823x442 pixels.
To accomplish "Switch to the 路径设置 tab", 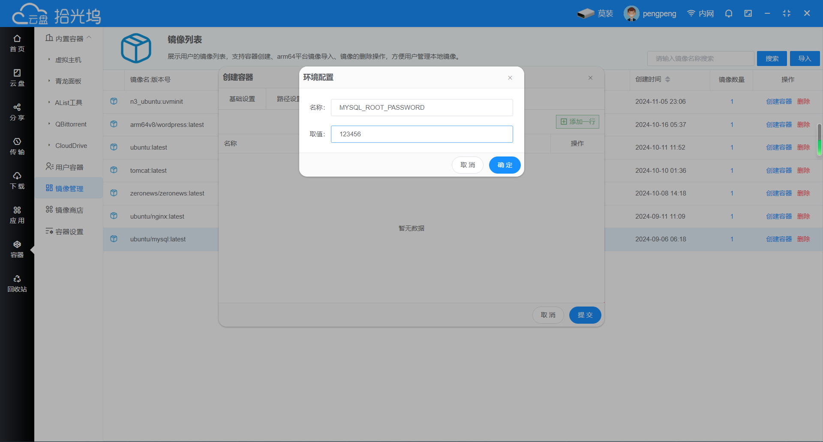I will 288,99.
